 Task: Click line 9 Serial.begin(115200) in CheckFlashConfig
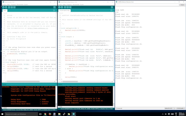tap(75, 30)
